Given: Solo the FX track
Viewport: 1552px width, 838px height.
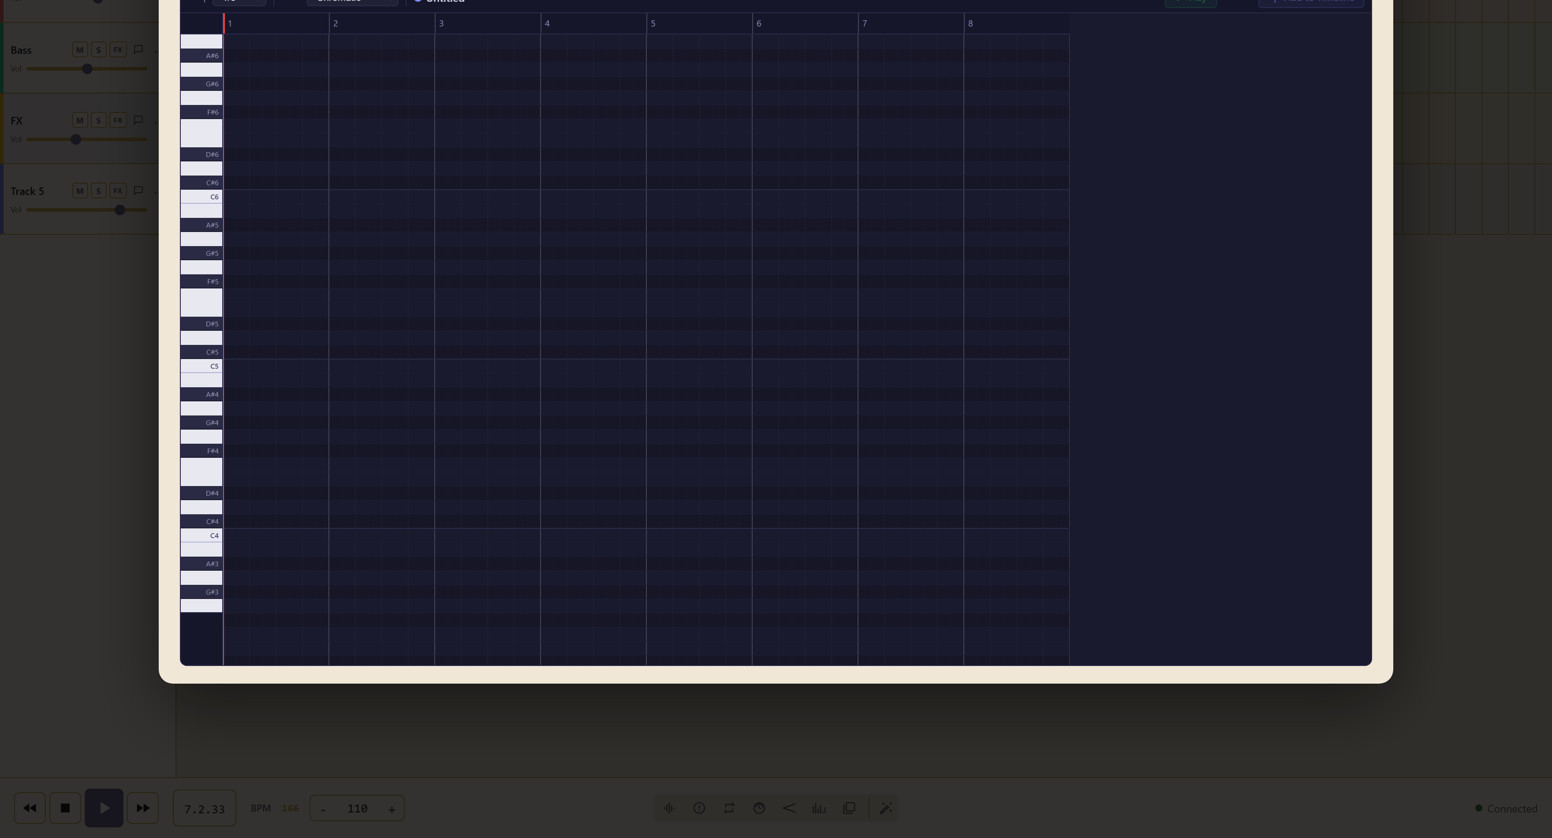Looking at the screenshot, I should click(98, 120).
